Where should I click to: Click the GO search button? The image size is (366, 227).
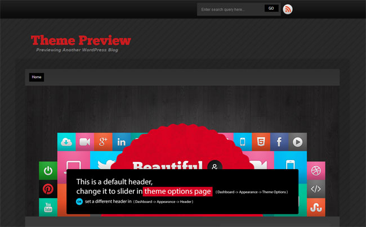[x=271, y=8]
